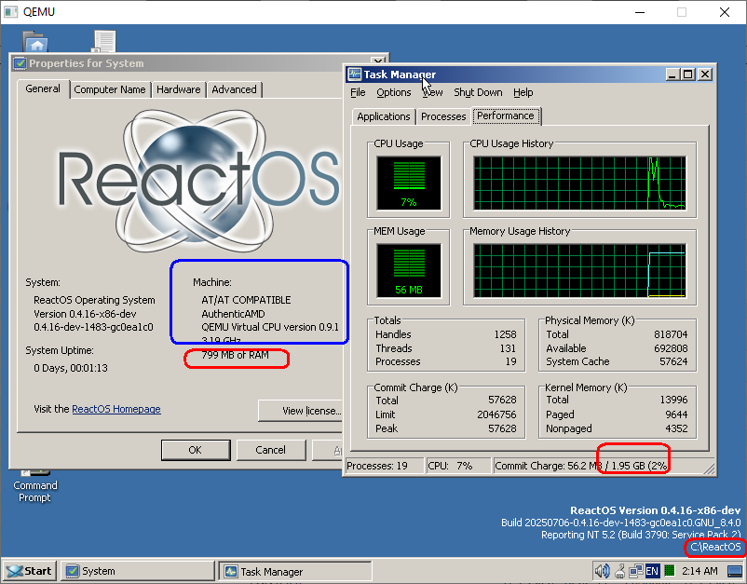Click the CPU Usage gauge showing 7%

[409, 183]
